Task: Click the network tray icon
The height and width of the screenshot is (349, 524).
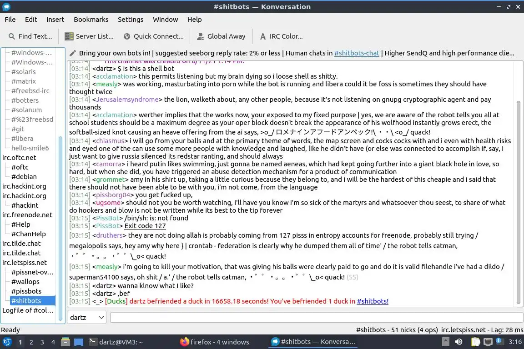Action: click(x=488, y=342)
